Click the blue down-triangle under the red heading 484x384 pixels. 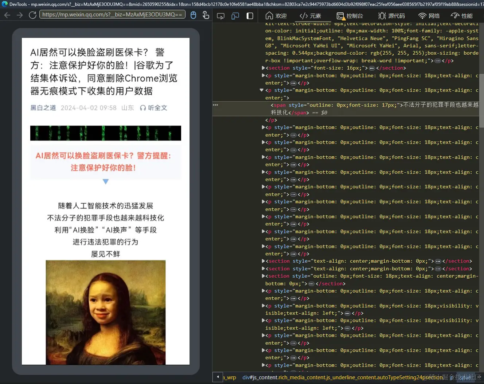click(106, 181)
